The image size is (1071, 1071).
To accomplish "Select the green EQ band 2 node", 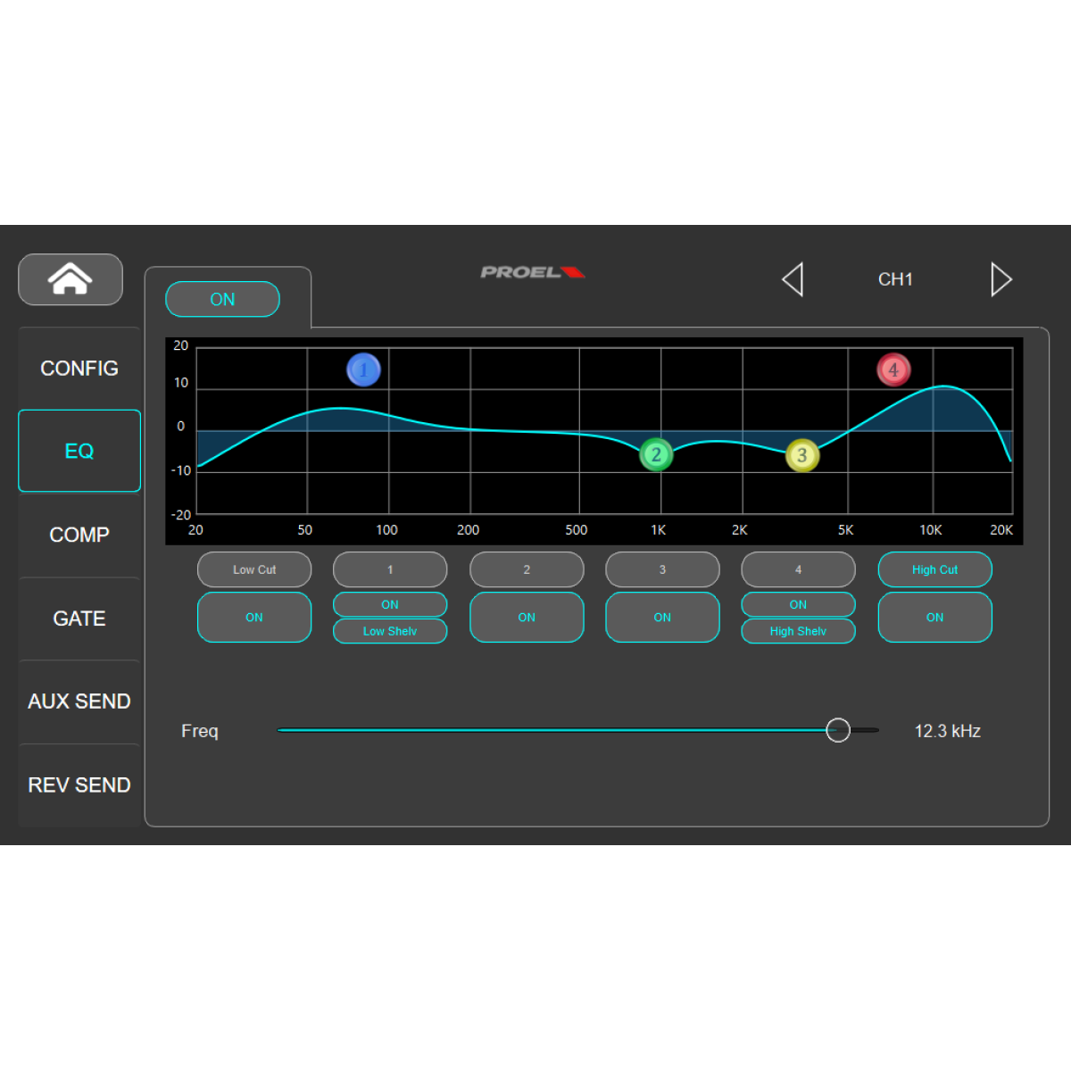I will [657, 454].
